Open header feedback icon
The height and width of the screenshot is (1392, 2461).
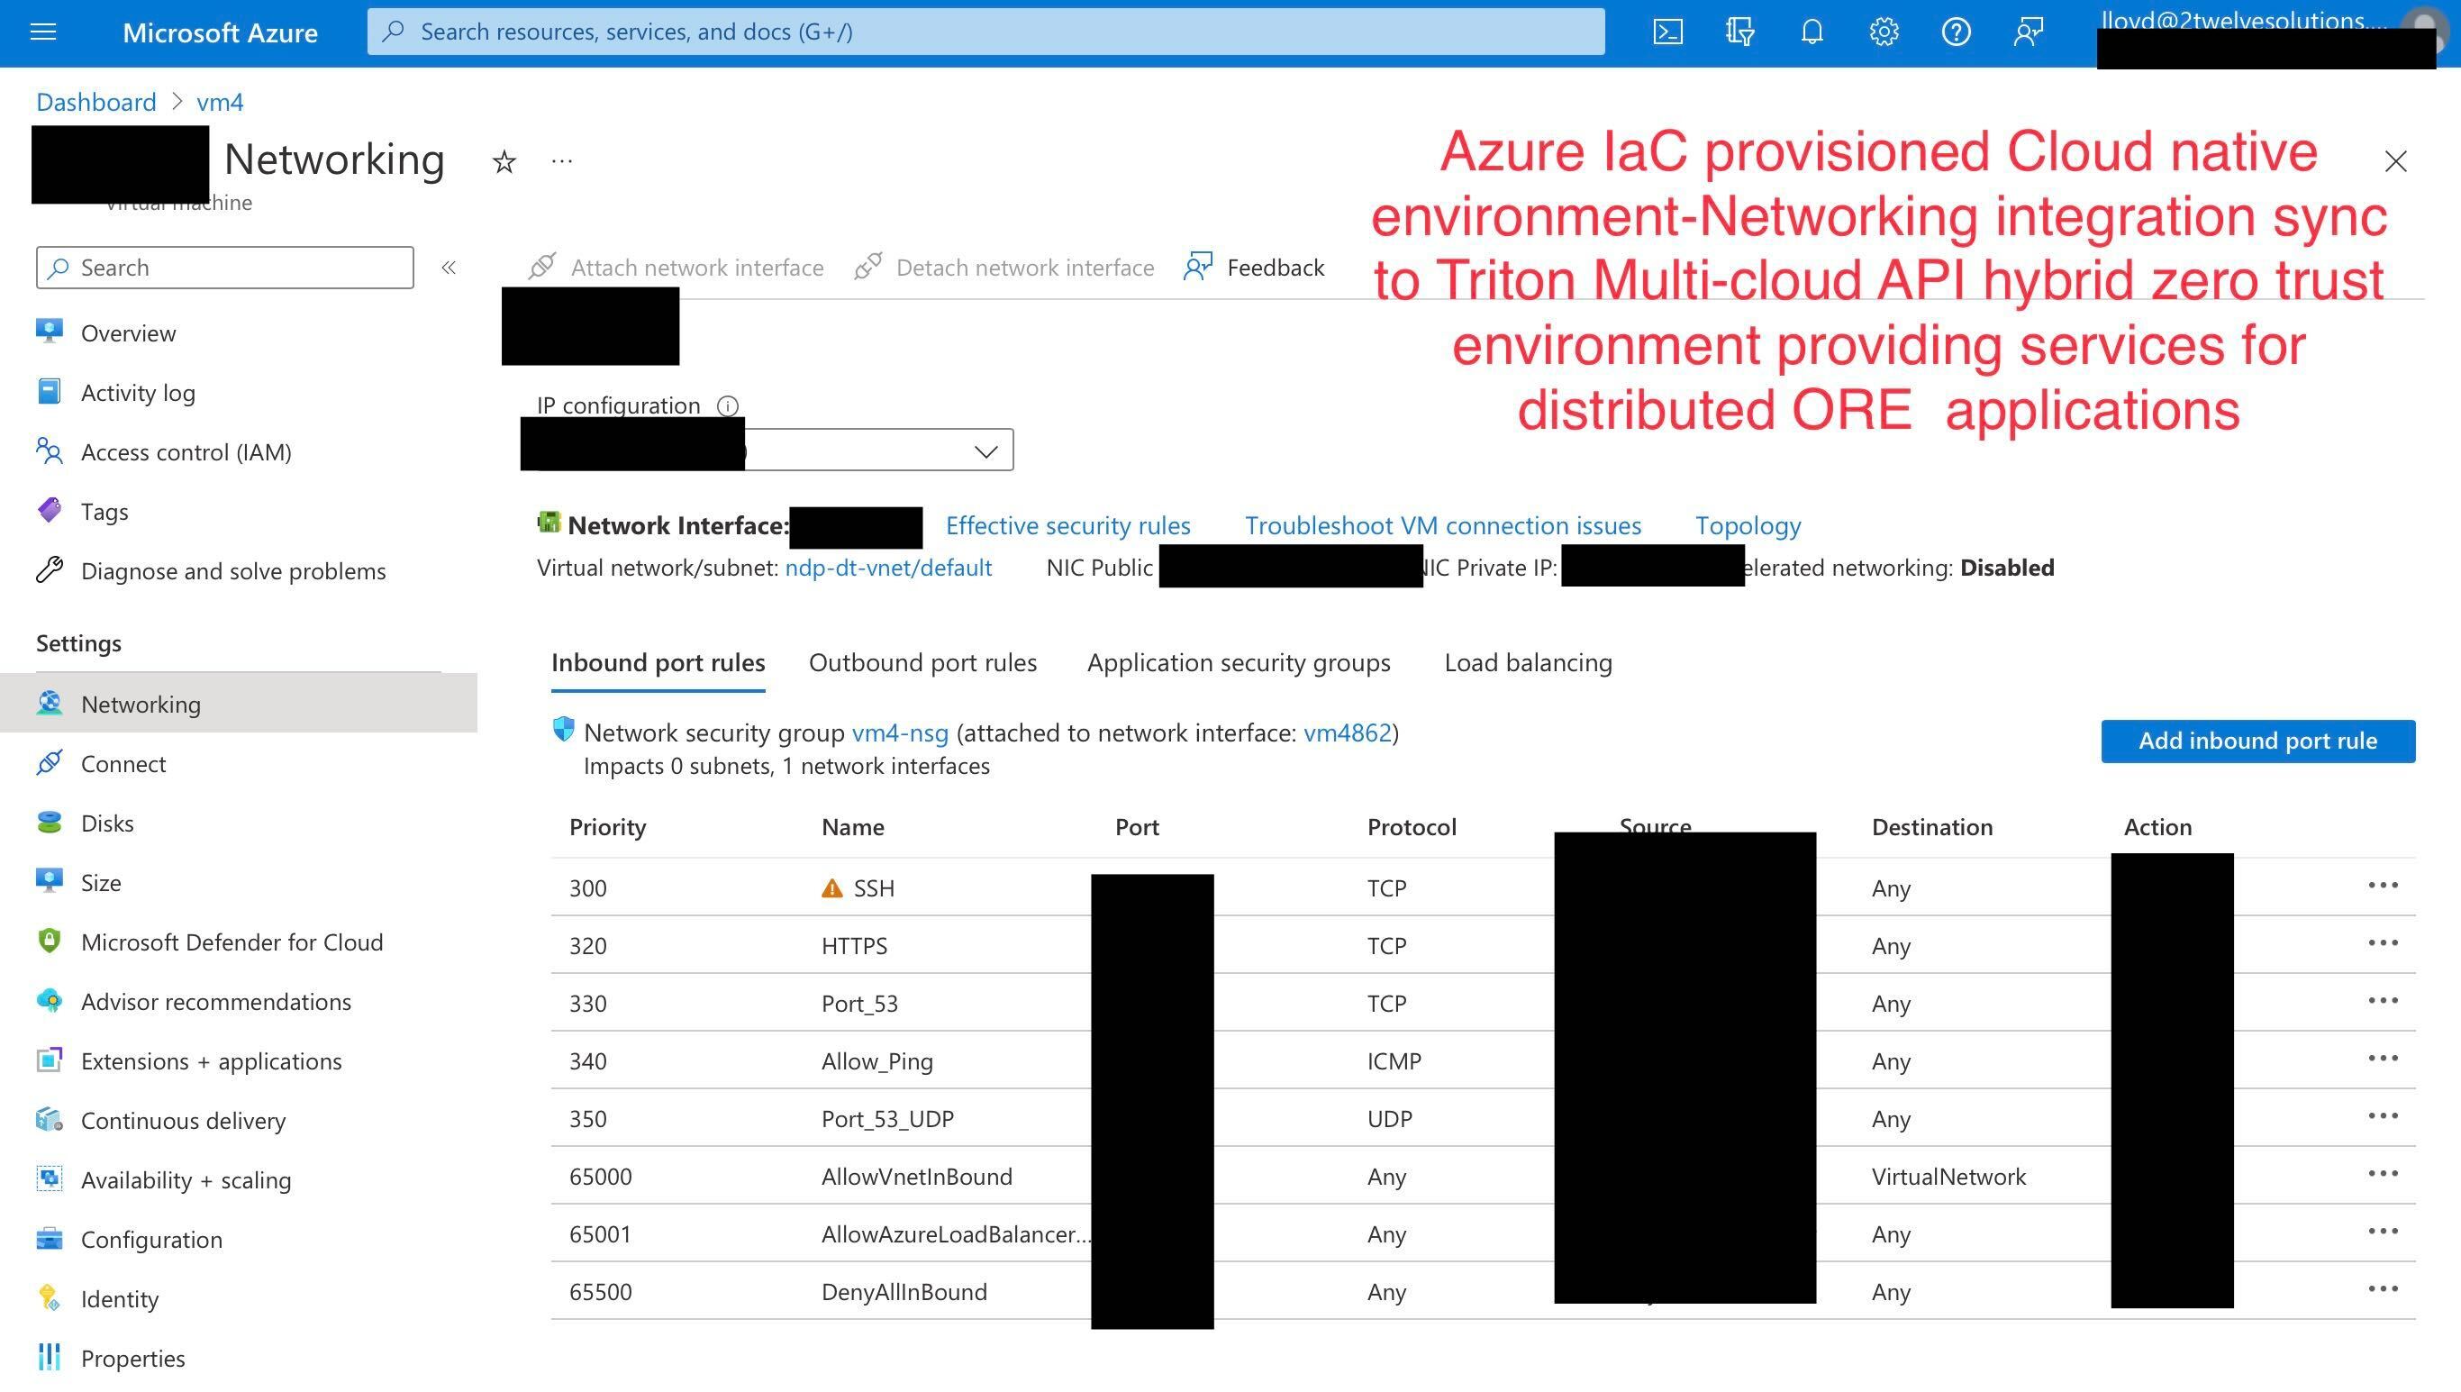click(x=2028, y=32)
